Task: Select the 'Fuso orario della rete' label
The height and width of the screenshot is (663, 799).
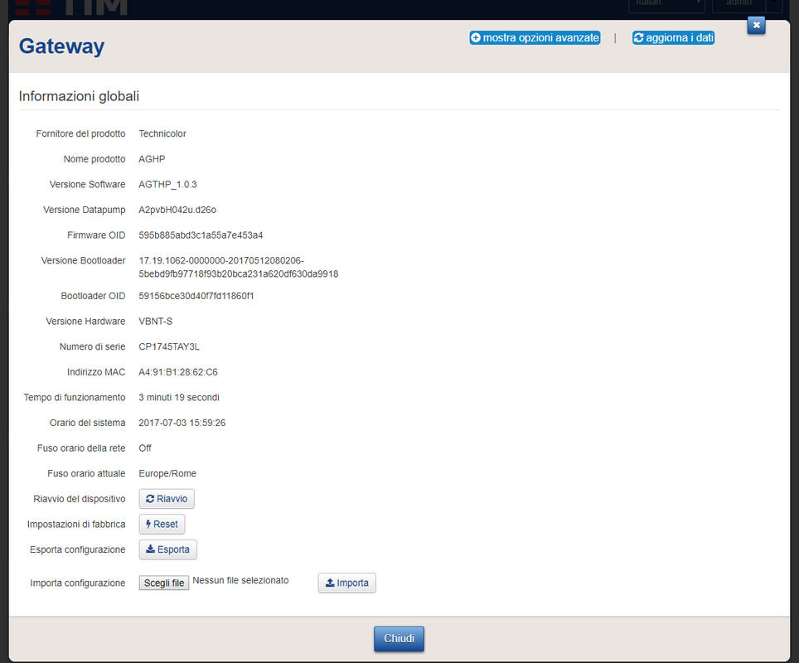Action: [x=81, y=448]
